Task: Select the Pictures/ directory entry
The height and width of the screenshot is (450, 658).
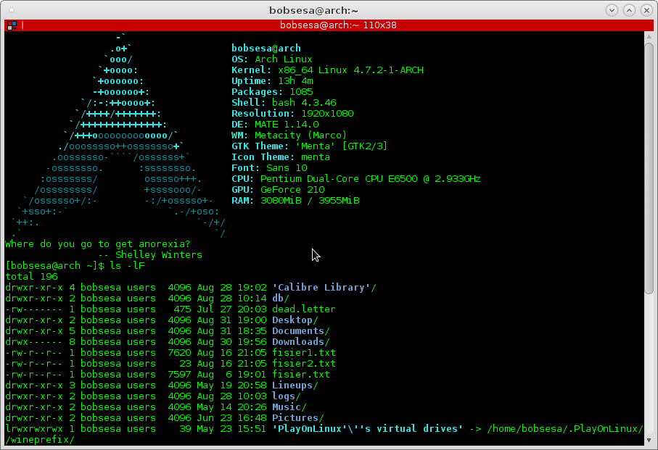Action: 297,418
